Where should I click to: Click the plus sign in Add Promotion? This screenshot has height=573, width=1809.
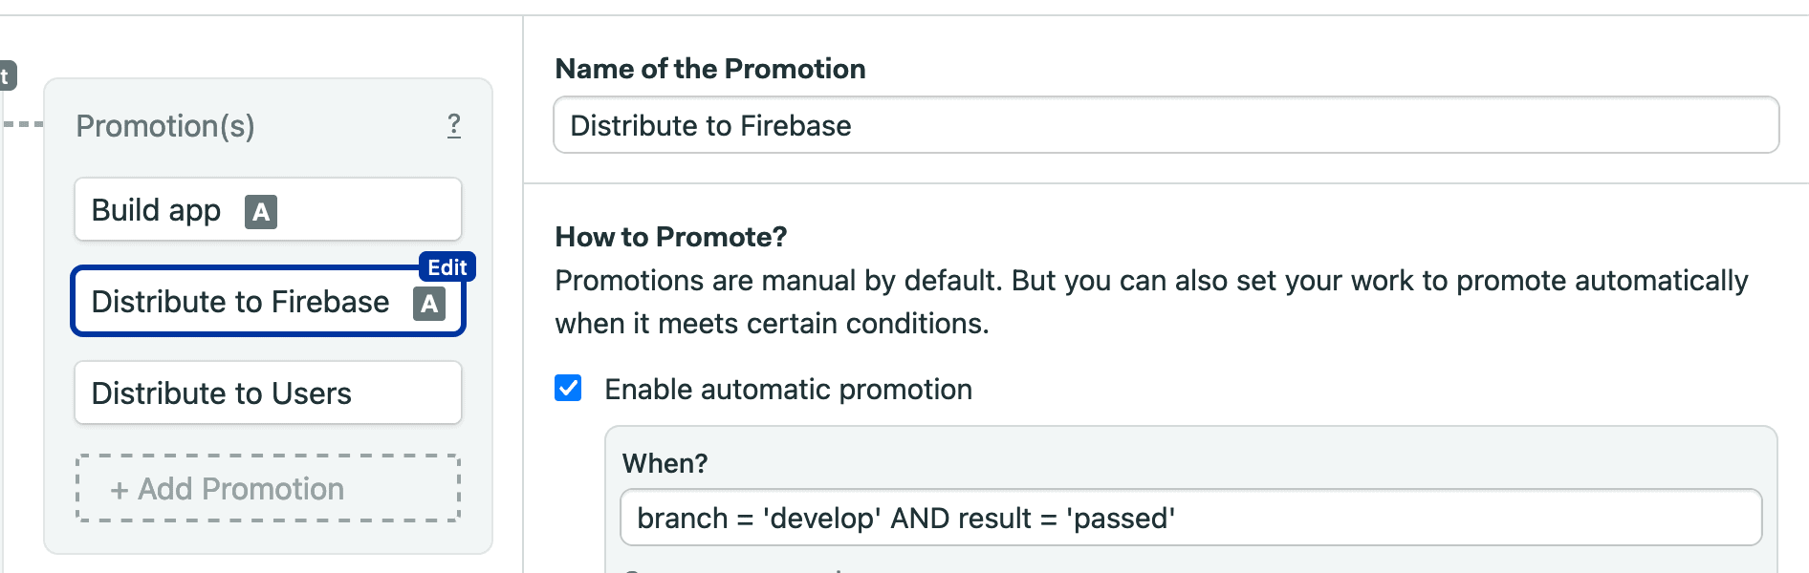point(119,490)
